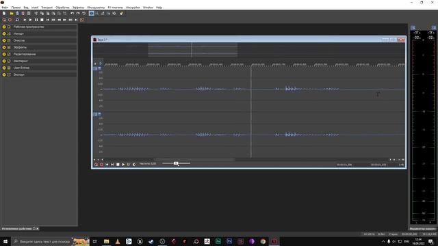The height and width of the screenshot is (246, 438).
Task: Expand the Мастеринг section
Action: tap(4, 61)
